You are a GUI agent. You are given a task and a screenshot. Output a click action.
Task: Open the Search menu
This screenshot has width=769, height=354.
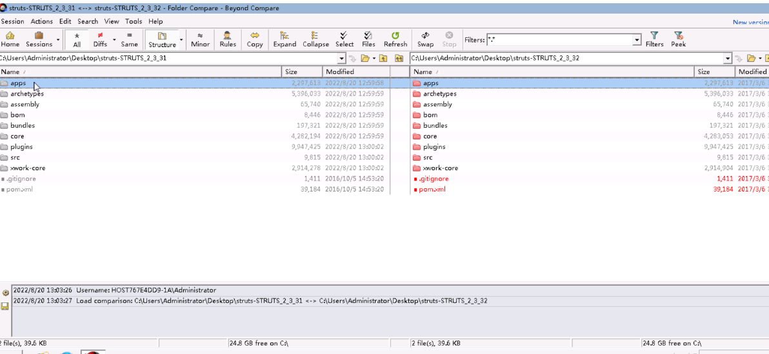pyautogui.click(x=87, y=21)
